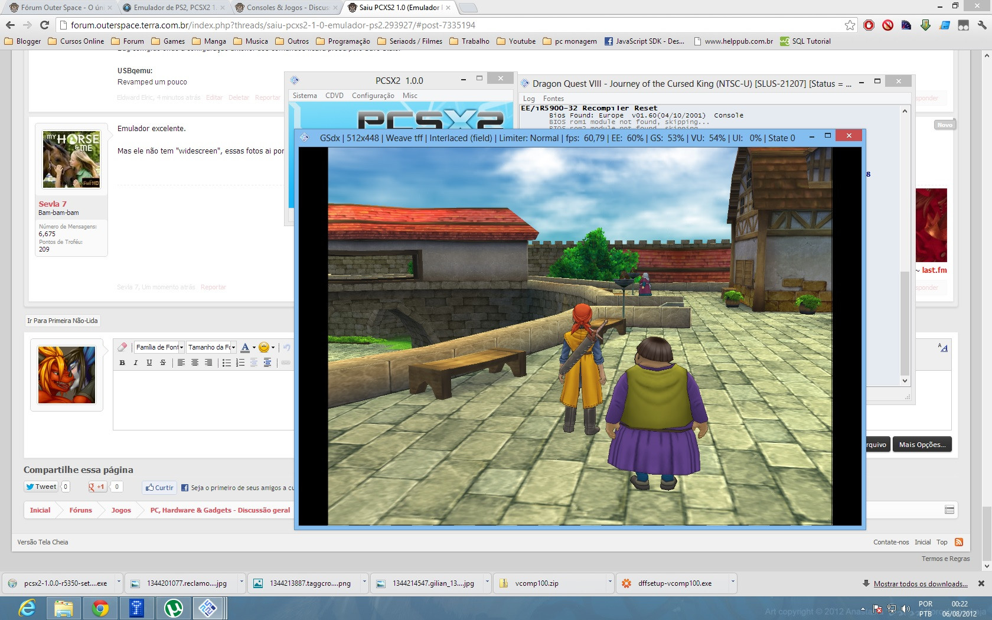The width and height of the screenshot is (992, 620).
Task: Align text left in reply editor
Action: pos(181,363)
